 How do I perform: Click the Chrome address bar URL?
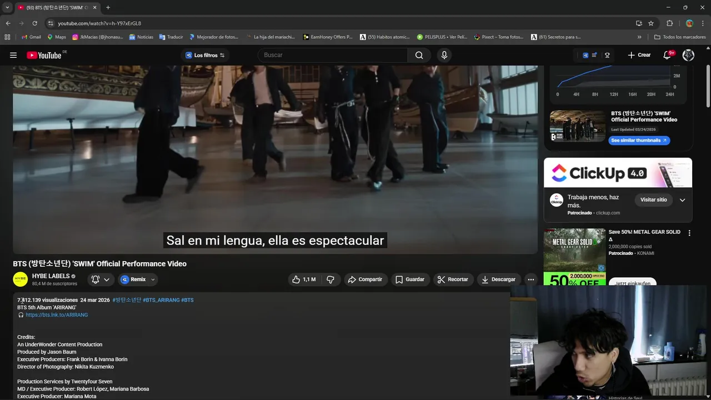point(99,23)
